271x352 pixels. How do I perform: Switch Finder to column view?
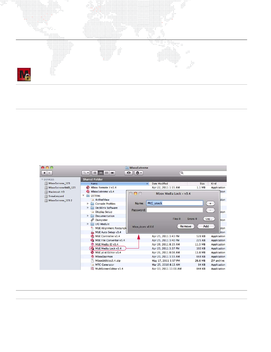pyautogui.click(x=106, y=173)
